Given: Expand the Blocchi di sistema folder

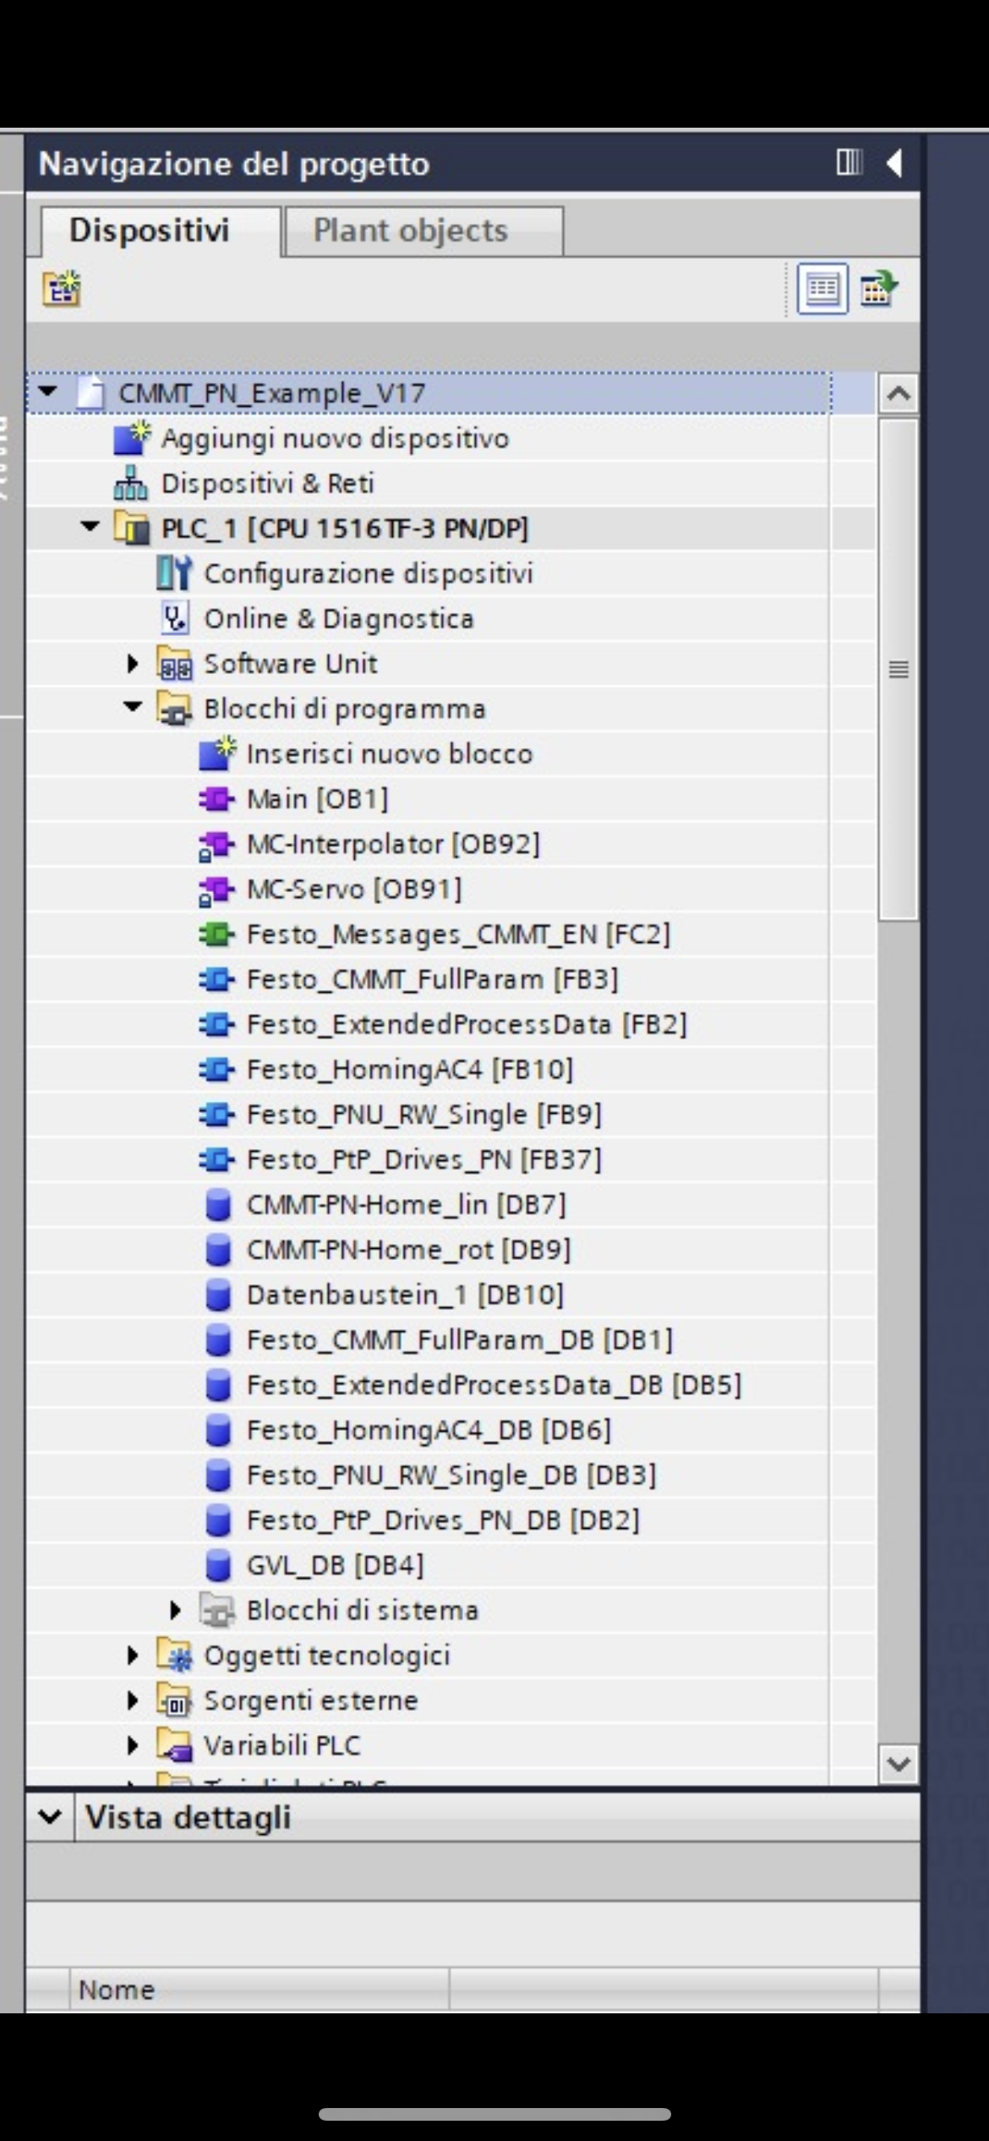Looking at the screenshot, I should click(x=175, y=1610).
